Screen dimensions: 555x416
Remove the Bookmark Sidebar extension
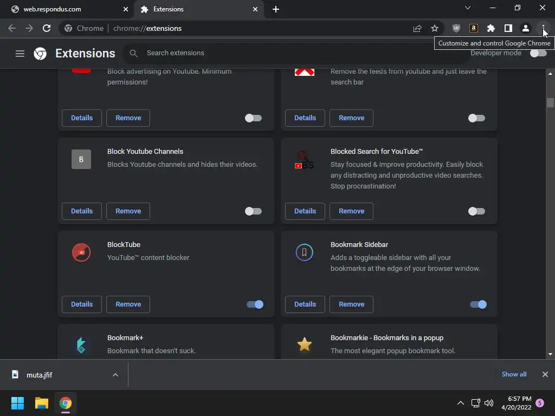pyautogui.click(x=351, y=304)
